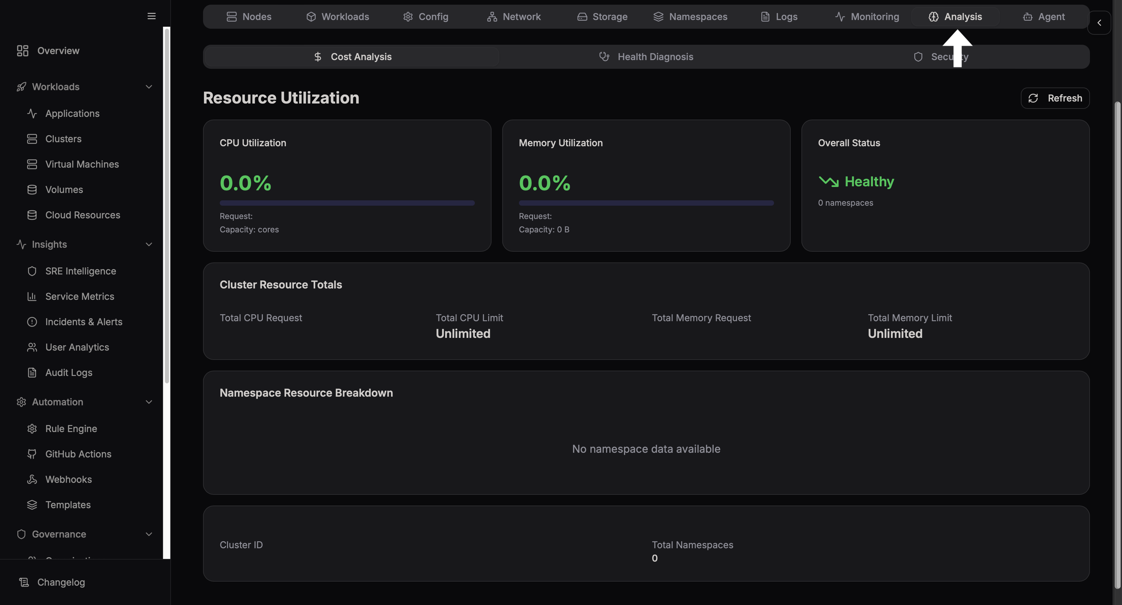Click the Webhooks icon in Automation
This screenshot has width=1122, height=605.
coord(32,479)
